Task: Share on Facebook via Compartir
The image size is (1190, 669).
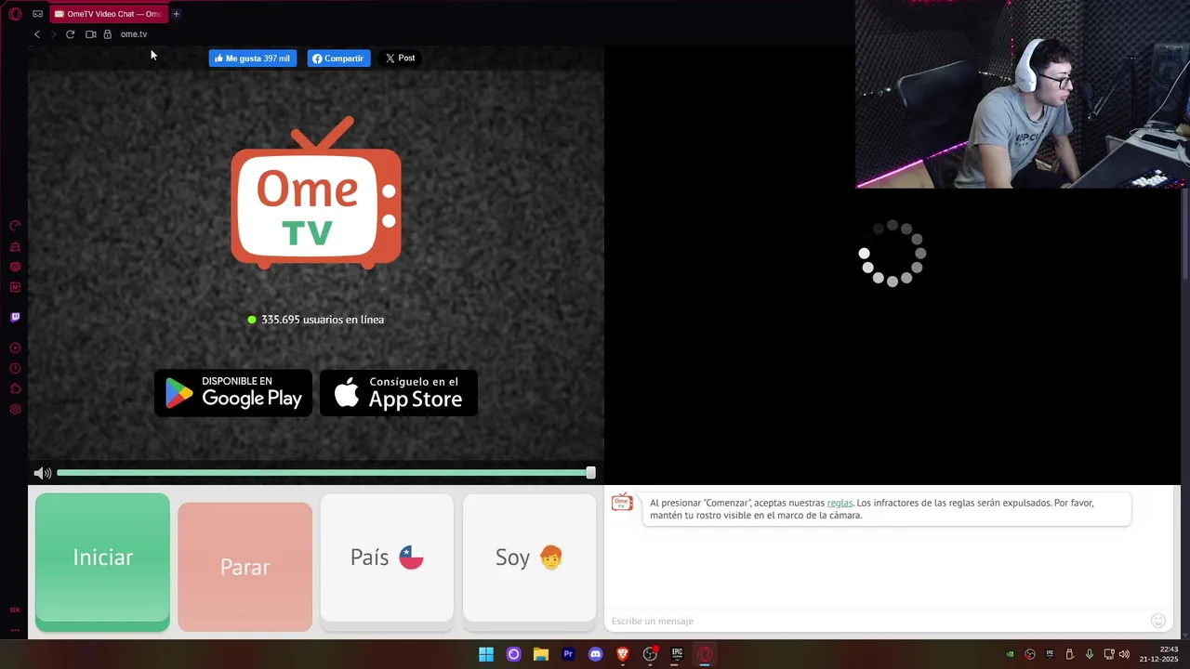Action: tap(338, 58)
